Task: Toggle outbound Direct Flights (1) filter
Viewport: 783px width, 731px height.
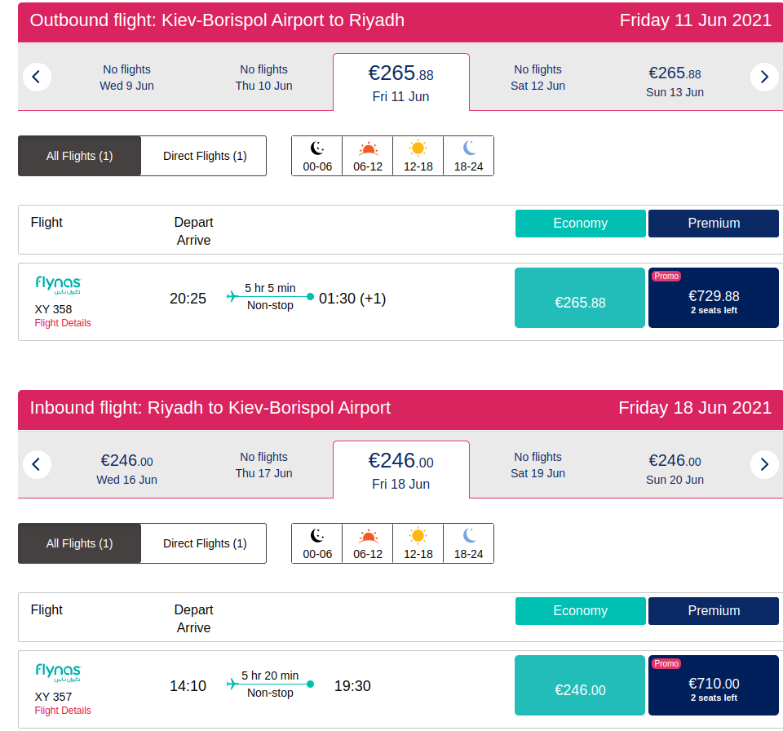Action: [x=204, y=156]
